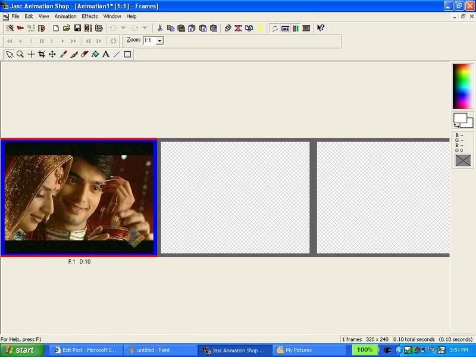Viewport: 476px width, 357px height.
Task: Click the filmstrip view animation icon
Action: click(x=306, y=28)
